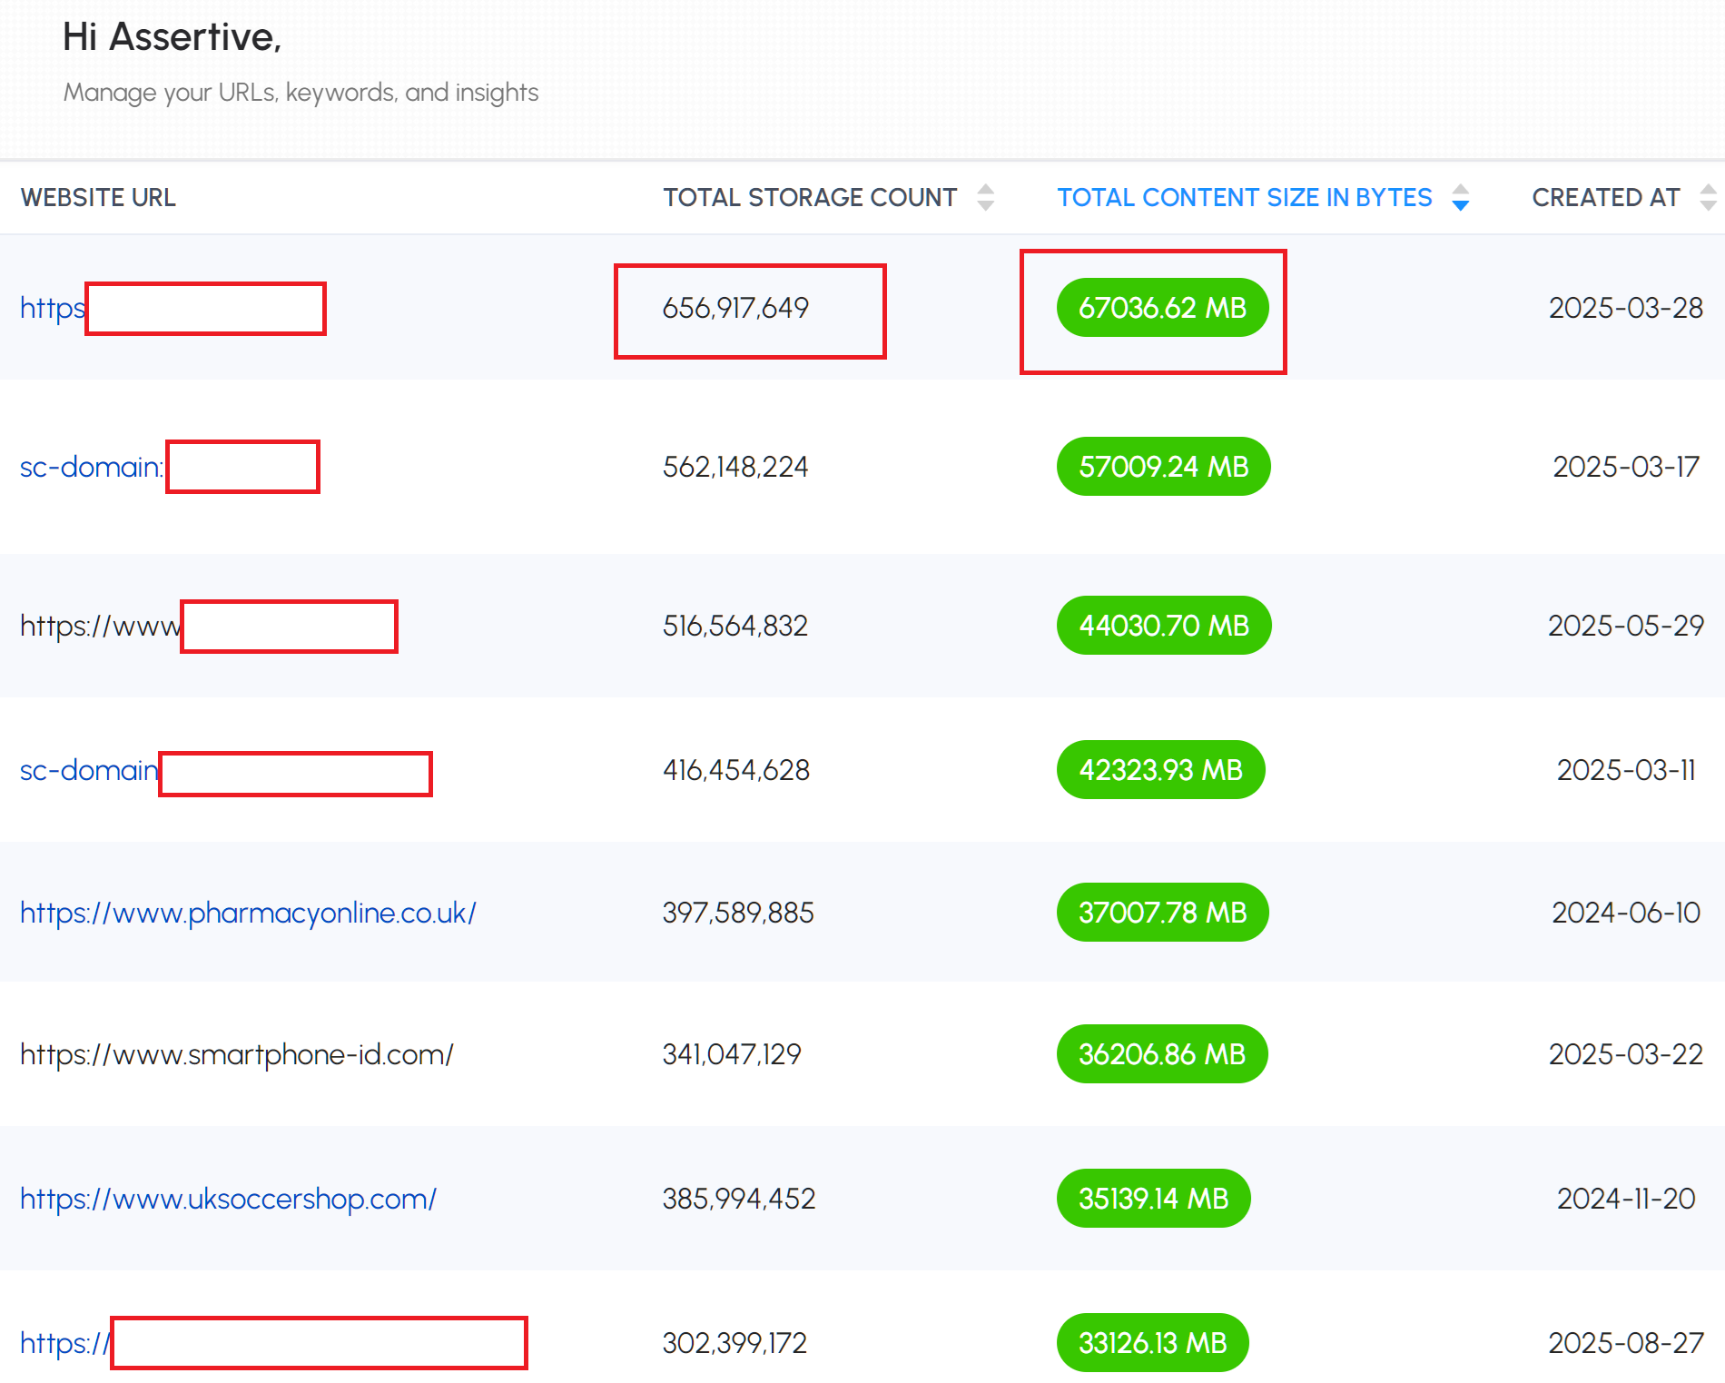Click the 37007.78 MB badge

coord(1162,913)
